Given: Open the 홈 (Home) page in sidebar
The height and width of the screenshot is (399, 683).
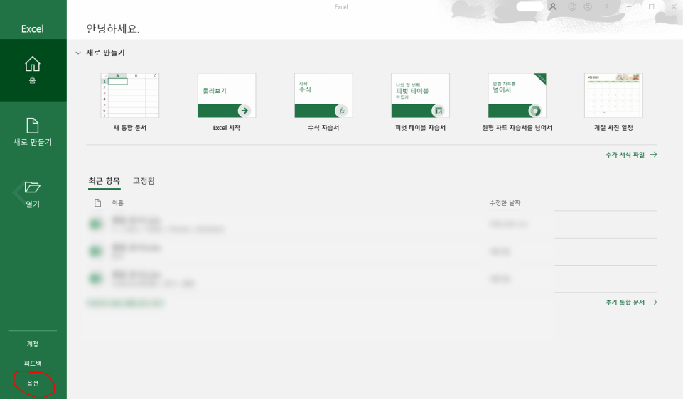Looking at the screenshot, I should click(x=33, y=70).
